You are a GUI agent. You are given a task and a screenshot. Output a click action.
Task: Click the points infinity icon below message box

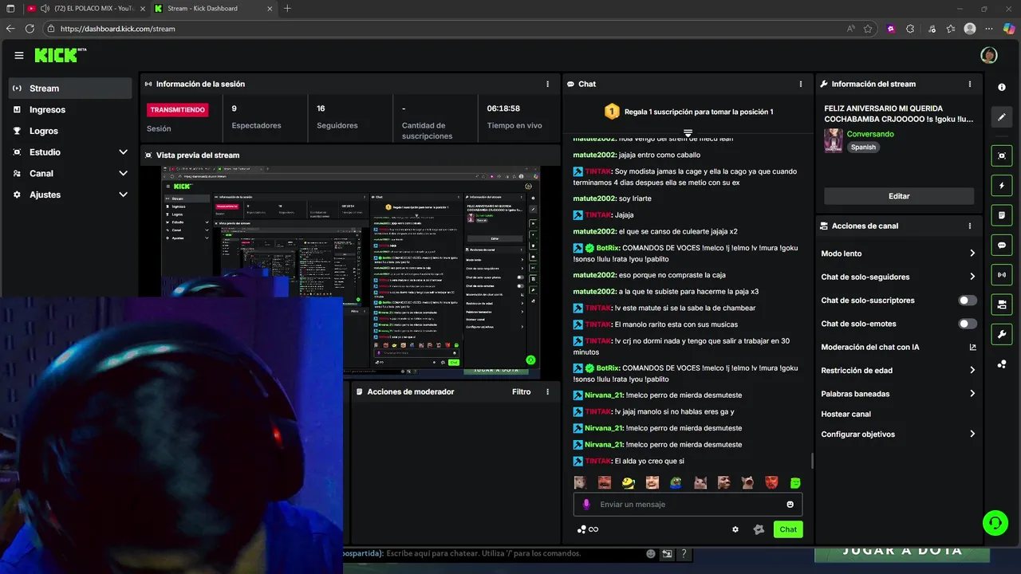tap(588, 529)
